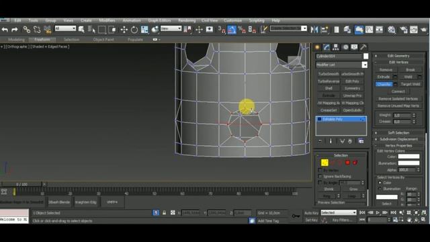Activate the Select and Rotate tool
The image size is (430, 242).
point(134,30)
